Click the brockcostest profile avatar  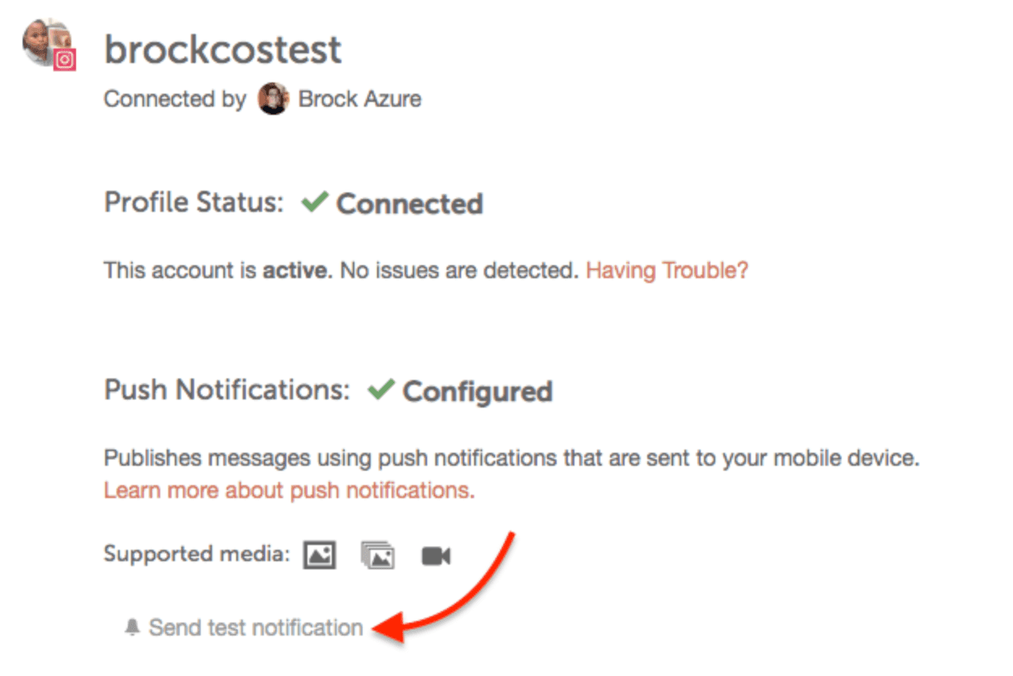pos(47,43)
